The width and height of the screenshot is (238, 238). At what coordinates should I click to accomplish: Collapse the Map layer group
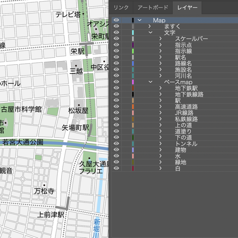click(x=139, y=20)
